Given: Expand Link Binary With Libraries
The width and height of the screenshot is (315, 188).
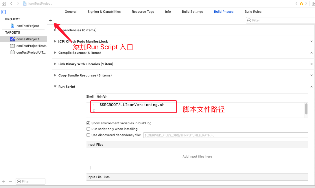Looking at the screenshot, I should click(55, 64).
